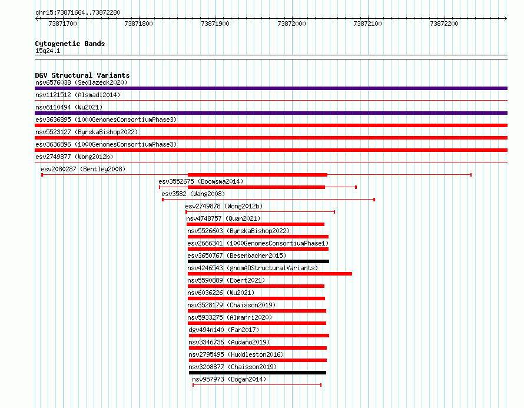Open the nsv6110494 (Wu2021) variant
Image resolution: width=524 pixels, height=408 pixels.
pos(69,107)
